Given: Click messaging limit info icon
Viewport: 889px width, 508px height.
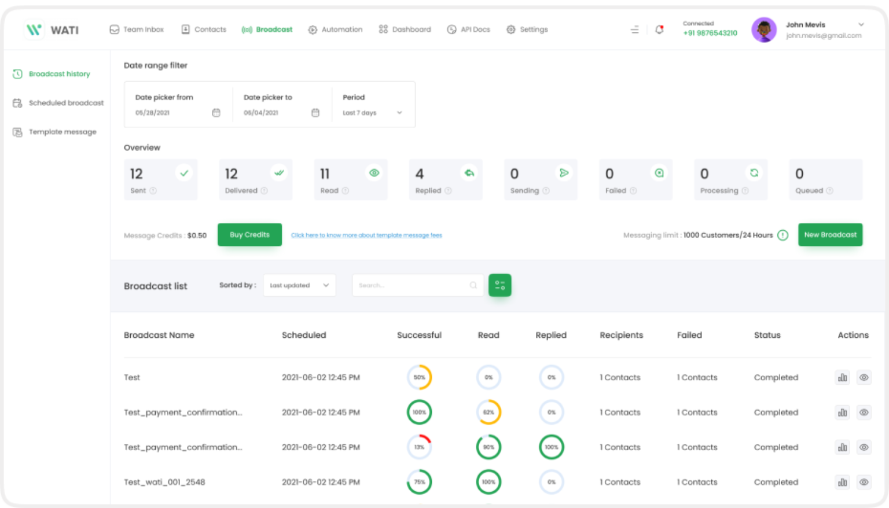Looking at the screenshot, I should click(783, 235).
